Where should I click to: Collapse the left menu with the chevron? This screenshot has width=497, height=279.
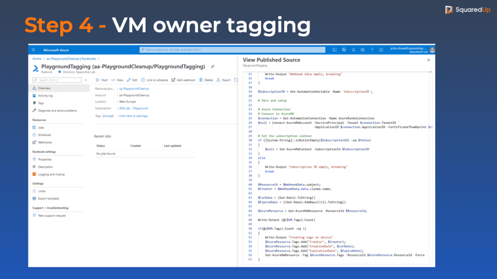(86, 80)
